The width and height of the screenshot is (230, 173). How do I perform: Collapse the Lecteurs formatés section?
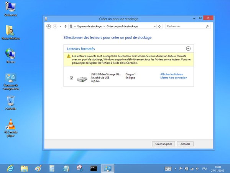(188, 48)
